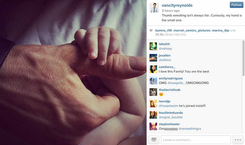Open vancityreynolds profile picture

point(154,8)
